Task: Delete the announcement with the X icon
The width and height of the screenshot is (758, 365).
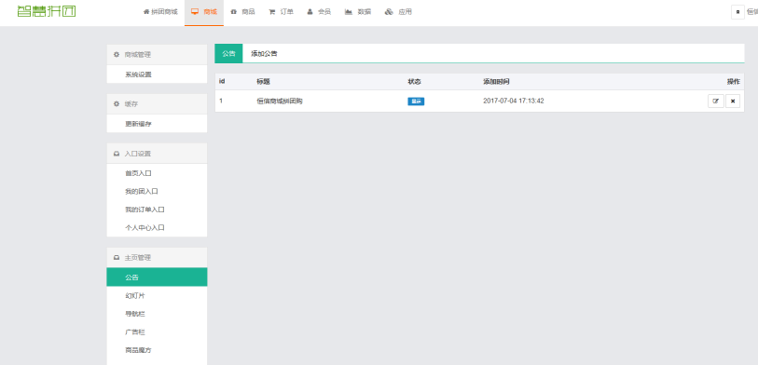Action: [x=733, y=101]
